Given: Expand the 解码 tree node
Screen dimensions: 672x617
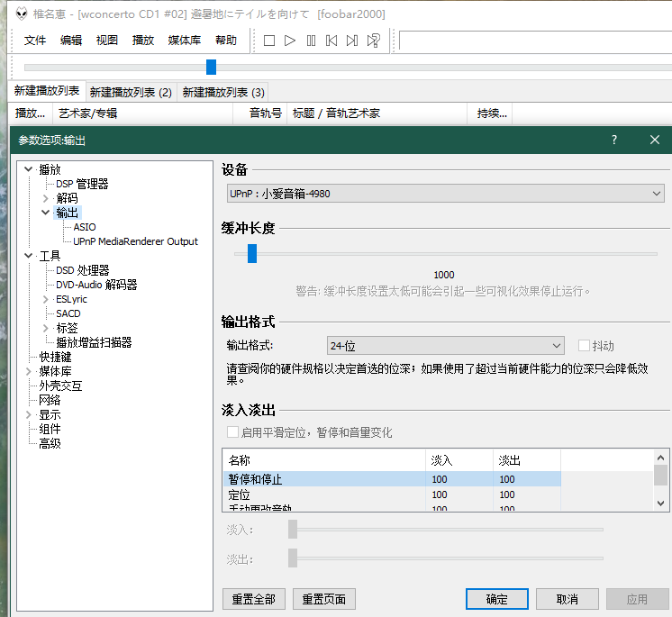Looking at the screenshot, I should point(46,198).
